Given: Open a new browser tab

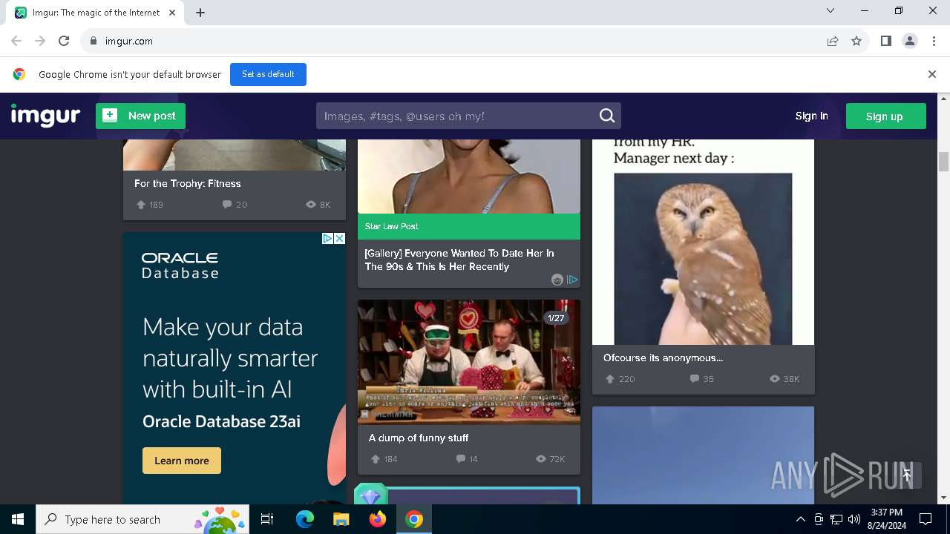Looking at the screenshot, I should [x=200, y=13].
